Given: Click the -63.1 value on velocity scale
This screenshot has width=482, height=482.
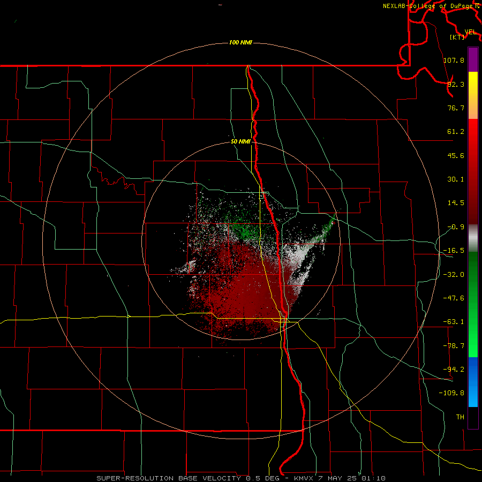Looking at the screenshot, I should 454,322.
